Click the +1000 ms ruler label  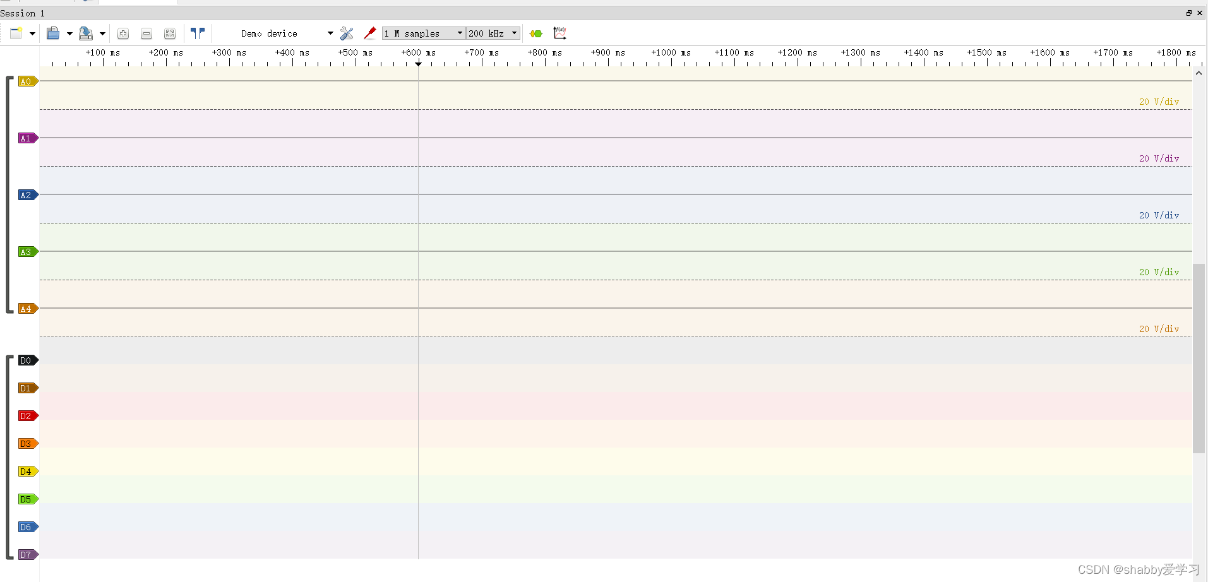click(671, 52)
